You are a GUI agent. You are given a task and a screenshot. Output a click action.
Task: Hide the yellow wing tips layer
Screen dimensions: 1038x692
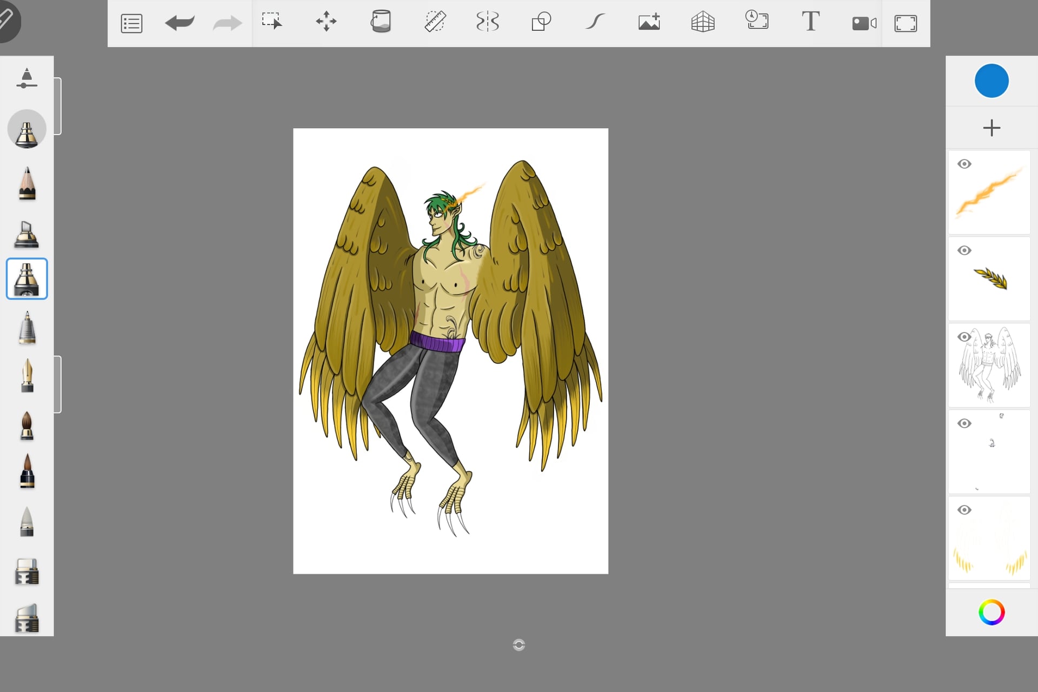click(x=964, y=510)
